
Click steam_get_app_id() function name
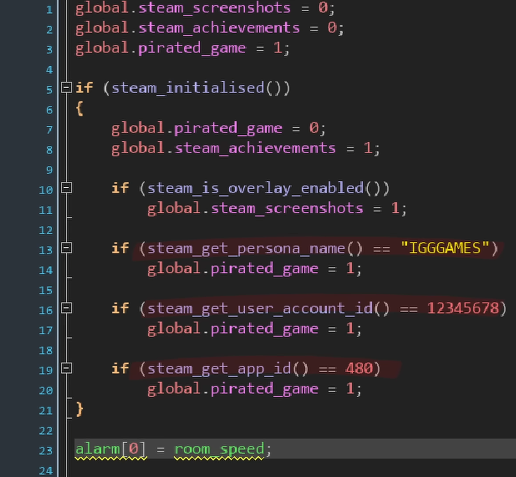219,369
